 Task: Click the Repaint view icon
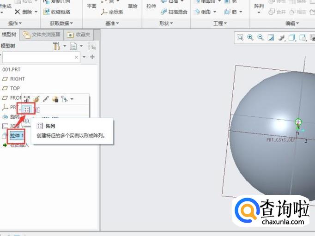[271, 37]
